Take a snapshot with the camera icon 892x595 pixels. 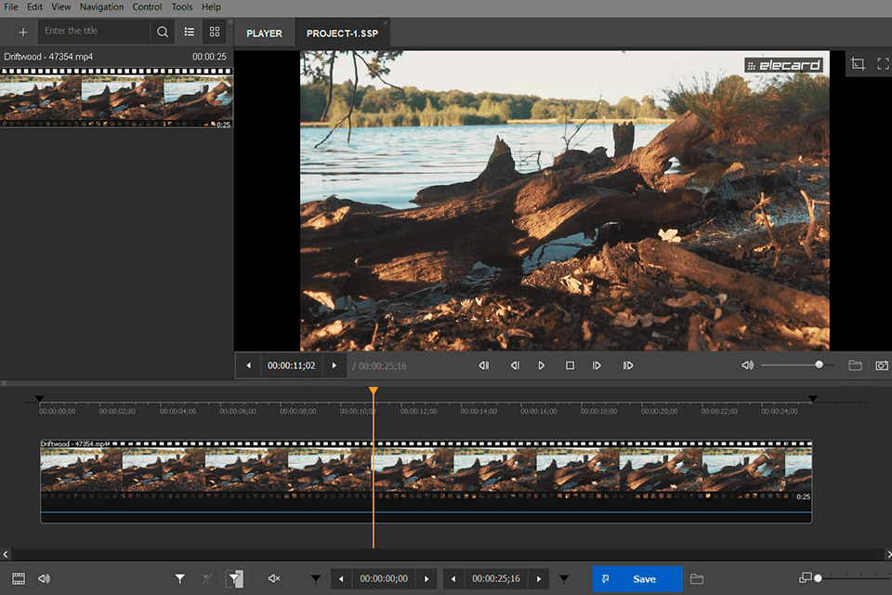(881, 365)
